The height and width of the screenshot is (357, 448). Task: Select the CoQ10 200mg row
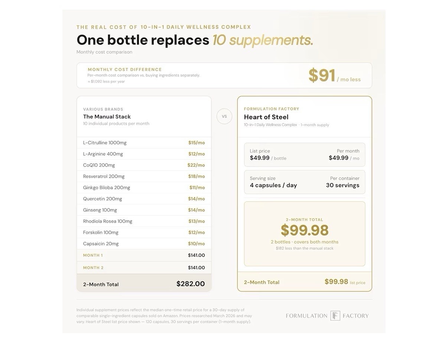tap(144, 165)
